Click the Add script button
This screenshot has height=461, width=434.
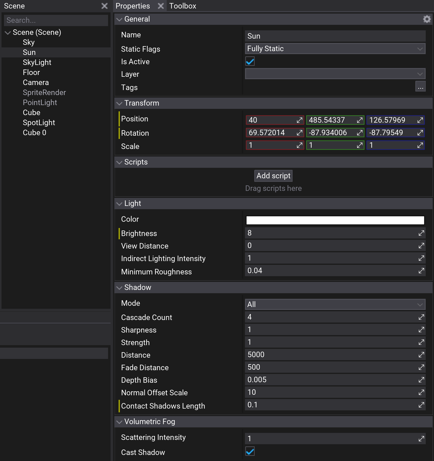(273, 176)
